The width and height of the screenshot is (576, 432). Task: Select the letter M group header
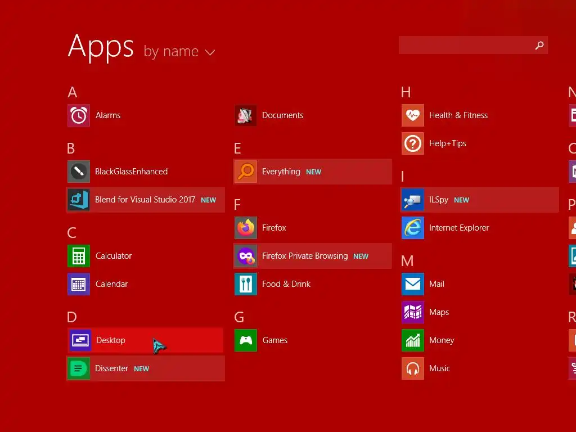point(407,261)
